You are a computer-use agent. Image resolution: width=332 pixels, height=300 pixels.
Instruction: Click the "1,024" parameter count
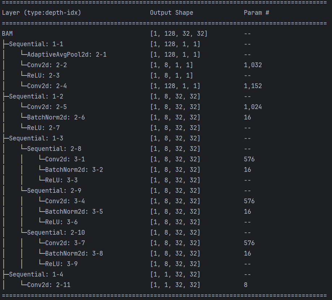coord(253,107)
